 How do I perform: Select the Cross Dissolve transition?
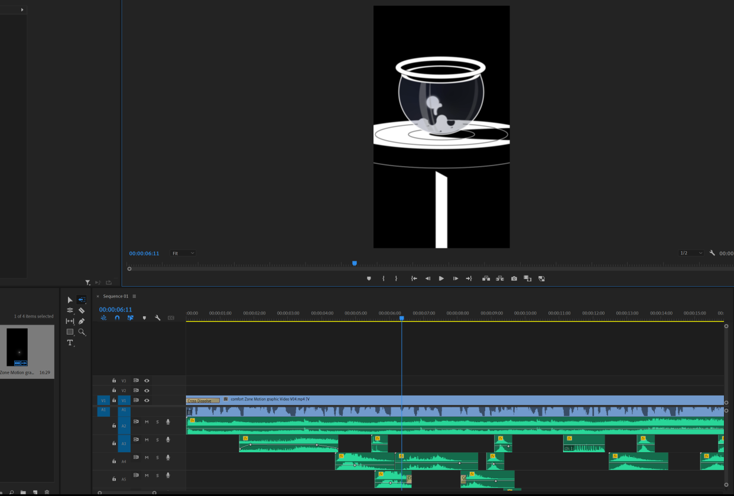tap(203, 401)
